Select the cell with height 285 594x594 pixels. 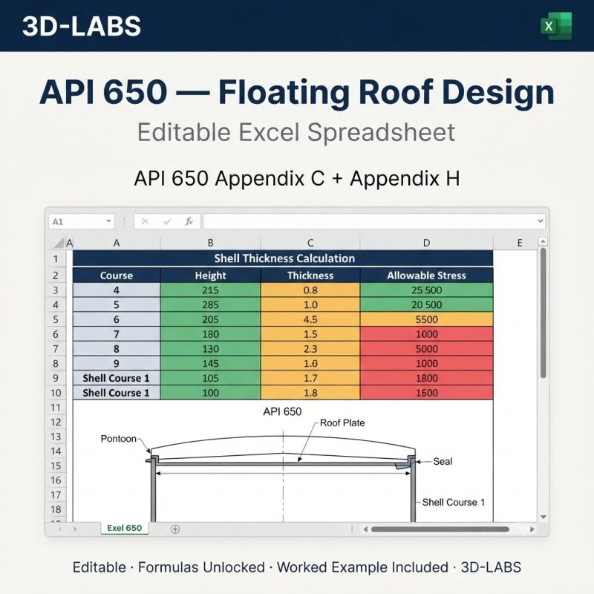pyautogui.click(x=211, y=305)
